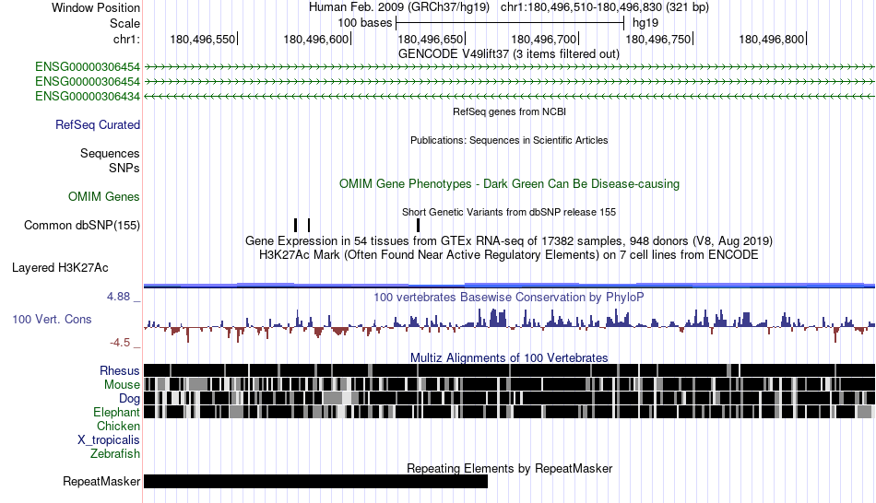
Task: Open the OMIM Genes track label
Action: pyautogui.click(x=103, y=196)
